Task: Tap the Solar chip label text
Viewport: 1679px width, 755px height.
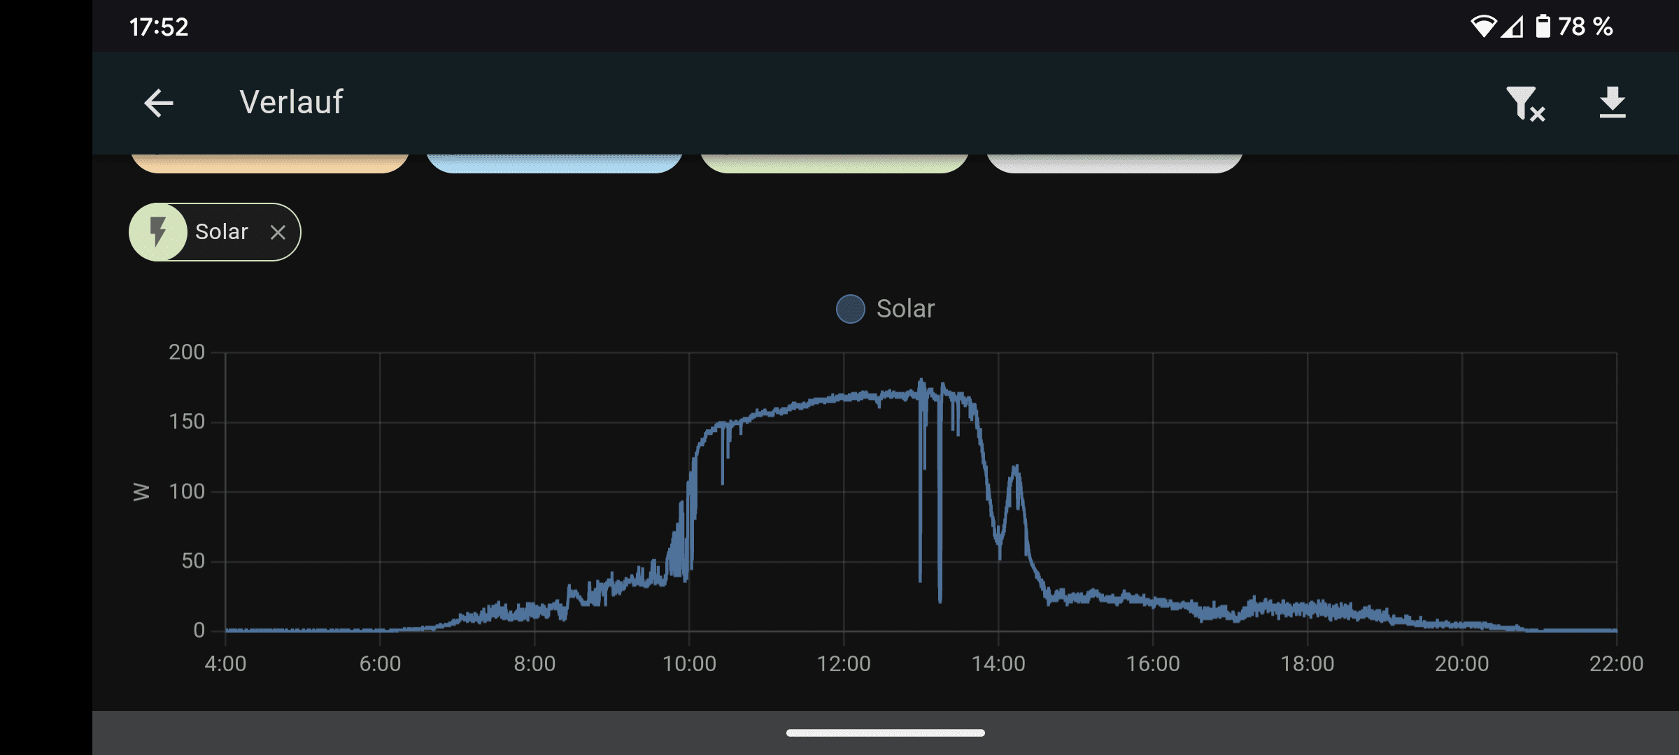Action: tap(221, 232)
